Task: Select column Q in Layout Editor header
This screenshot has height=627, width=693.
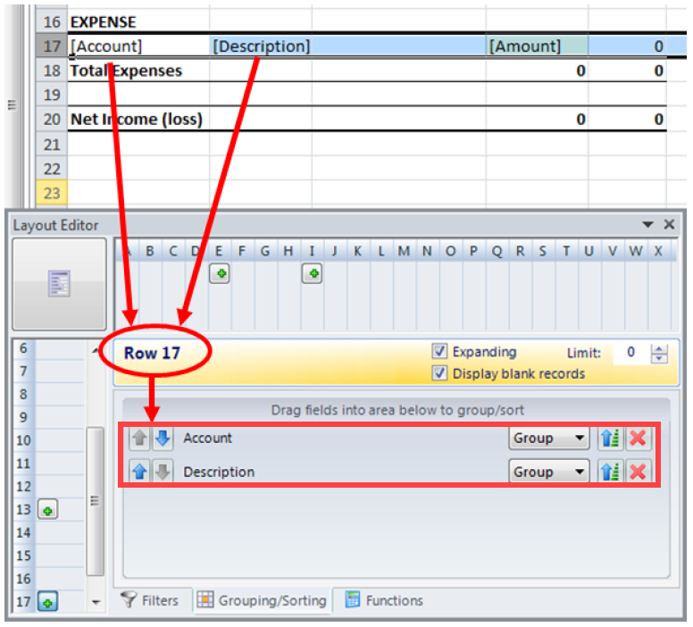Action: tap(497, 251)
